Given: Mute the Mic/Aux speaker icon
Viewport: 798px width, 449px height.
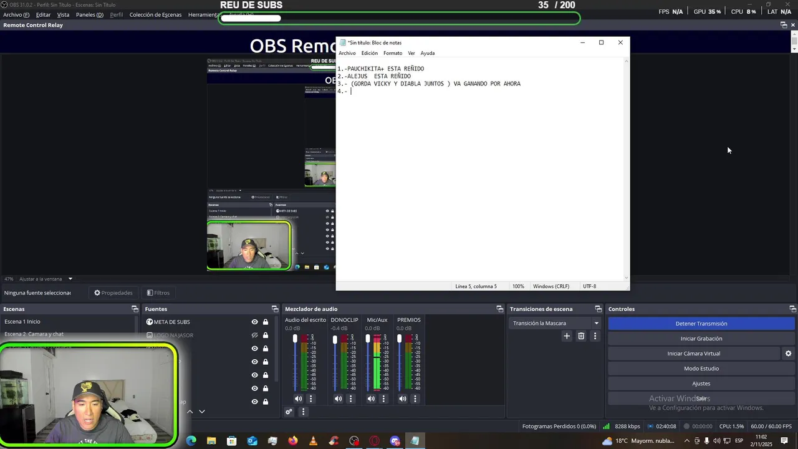Looking at the screenshot, I should pyautogui.click(x=371, y=399).
